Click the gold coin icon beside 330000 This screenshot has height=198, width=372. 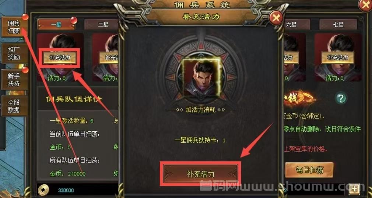point(44,190)
